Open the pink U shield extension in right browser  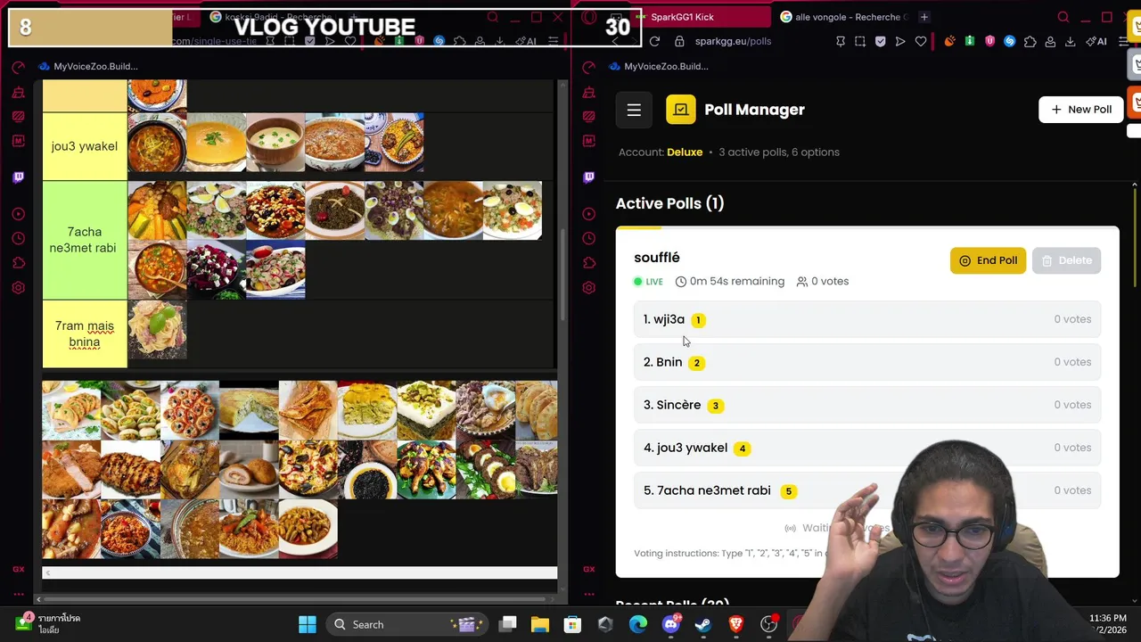[989, 41]
